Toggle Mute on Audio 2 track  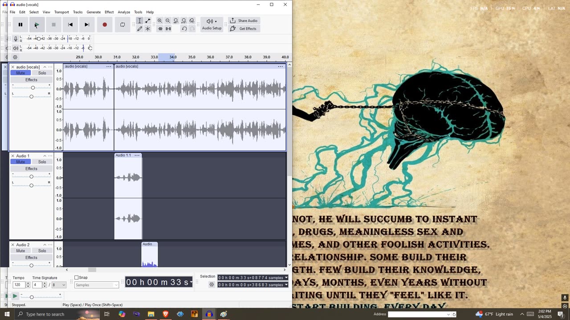(x=20, y=251)
